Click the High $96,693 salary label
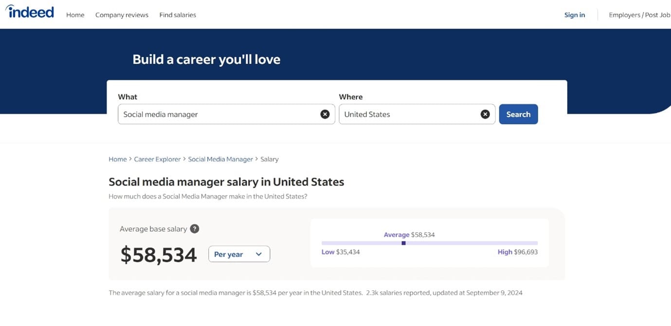The height and width of the screenshot is (326, 671). click(x=518, y=252)
